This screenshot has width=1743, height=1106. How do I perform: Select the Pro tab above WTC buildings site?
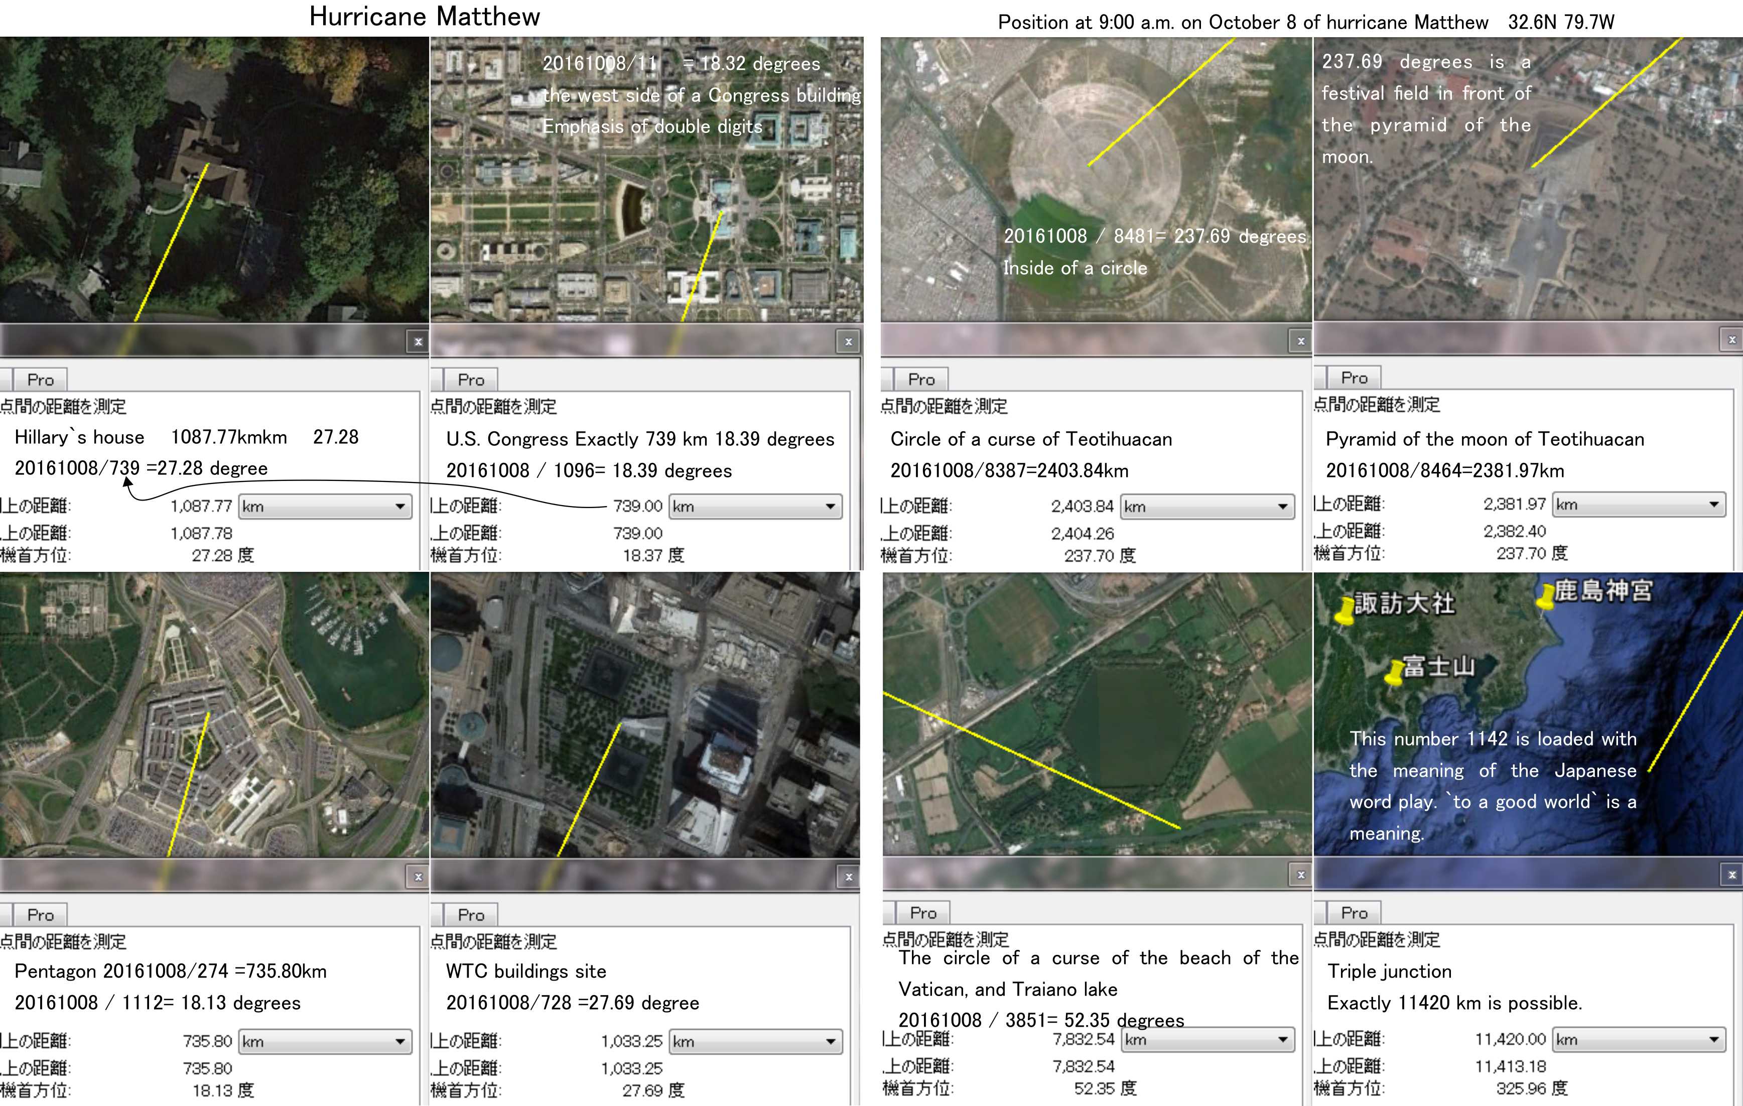pyautogui.click(x=471, y=915)
